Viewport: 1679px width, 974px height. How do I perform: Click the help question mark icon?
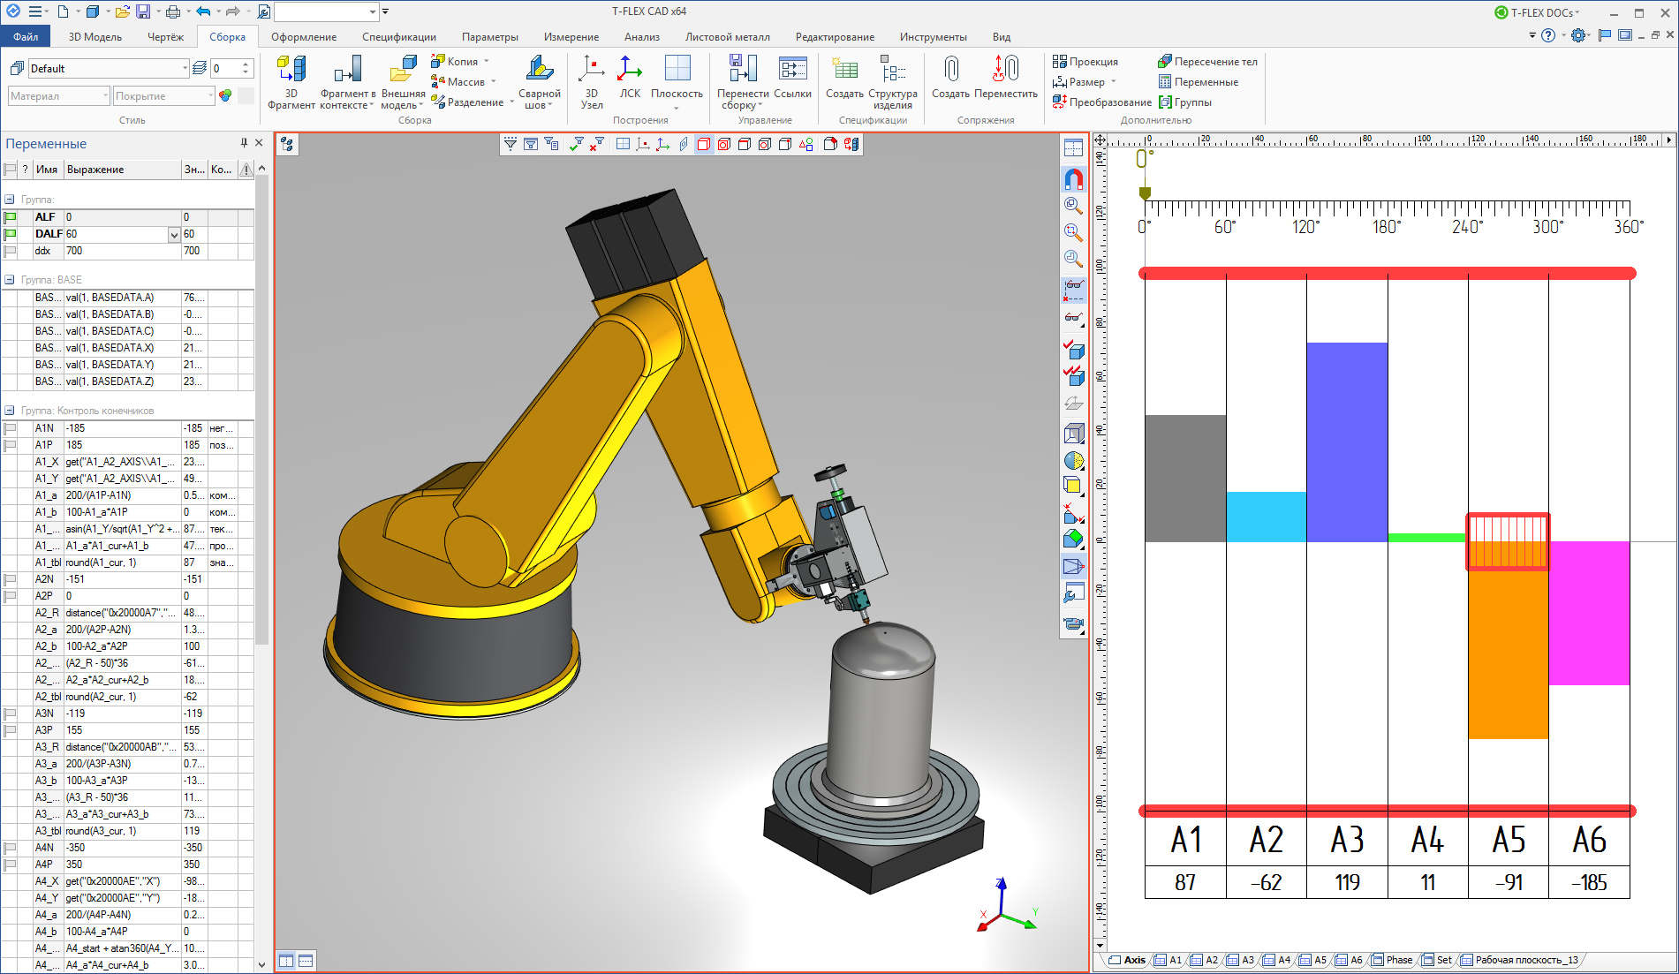pos(1547,35)
